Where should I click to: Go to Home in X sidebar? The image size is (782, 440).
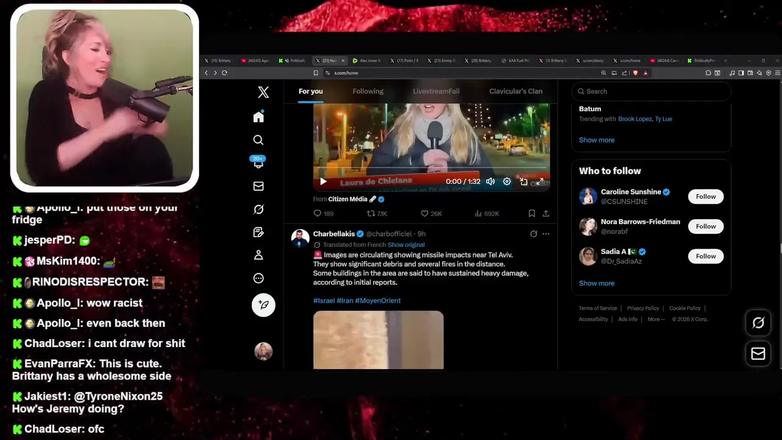click(x=258, y=117)
